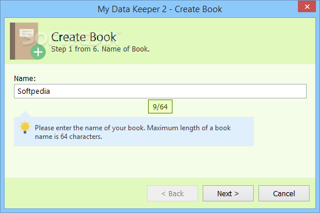Click the Next > button
This screenshot has height=213, width=320.
(x=228, y=193)
